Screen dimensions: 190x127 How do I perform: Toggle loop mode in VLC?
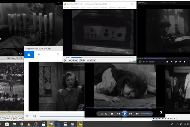(x=91, y=60)
